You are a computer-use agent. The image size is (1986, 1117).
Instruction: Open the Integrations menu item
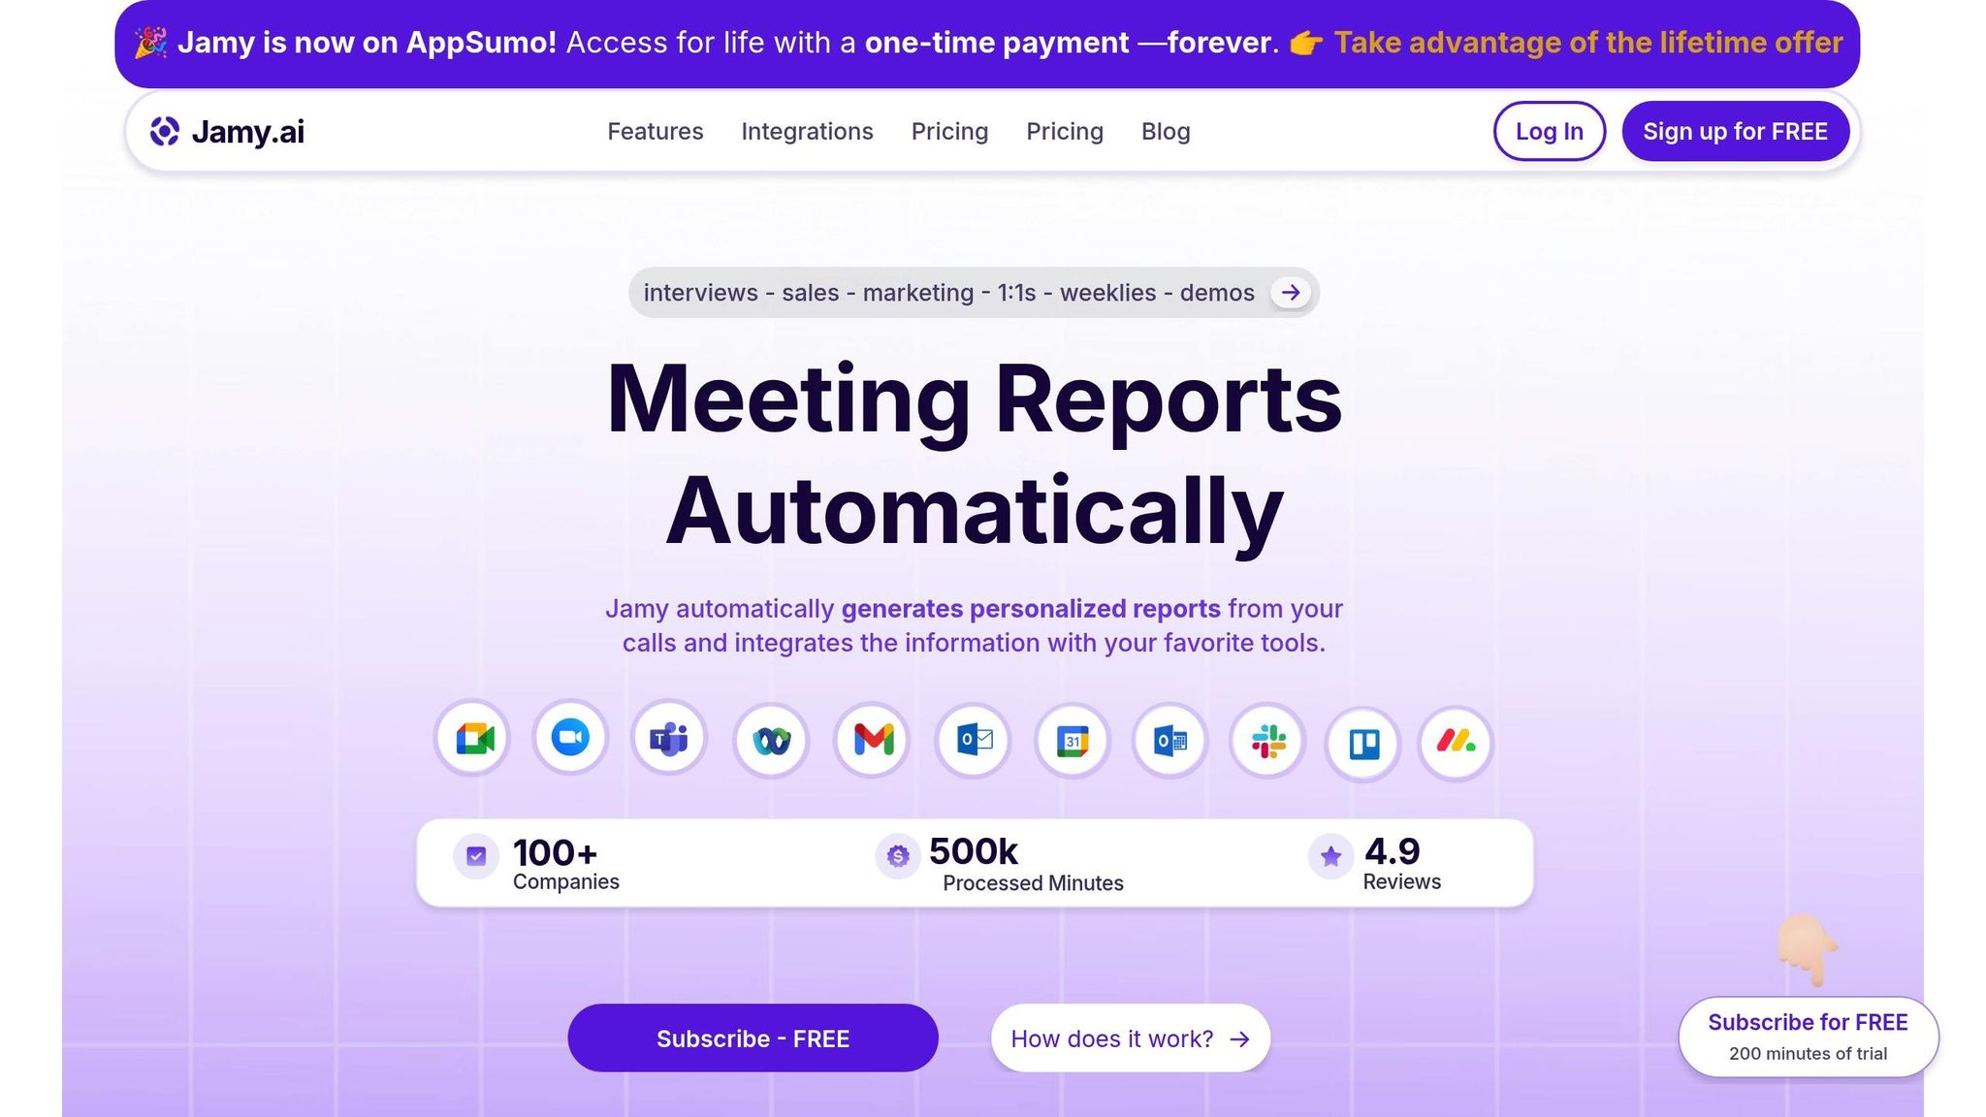click(807, 131)
